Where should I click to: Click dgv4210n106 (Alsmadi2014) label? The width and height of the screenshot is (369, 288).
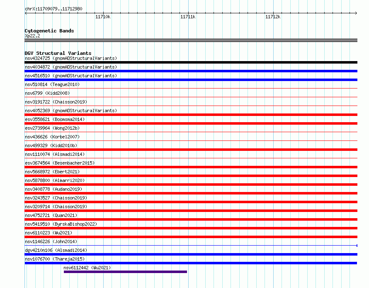coord(56,250)
